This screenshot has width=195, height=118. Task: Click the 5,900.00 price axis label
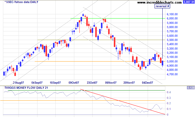pos(172,23)
